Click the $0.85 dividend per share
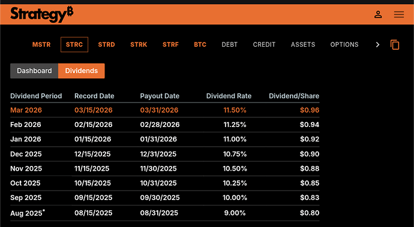 [310, 183]
